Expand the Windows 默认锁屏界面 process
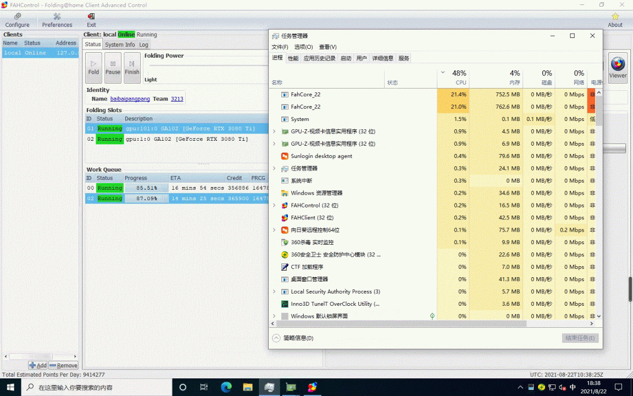The height and width of the screenshot is (396, 633). coord(275,316)
